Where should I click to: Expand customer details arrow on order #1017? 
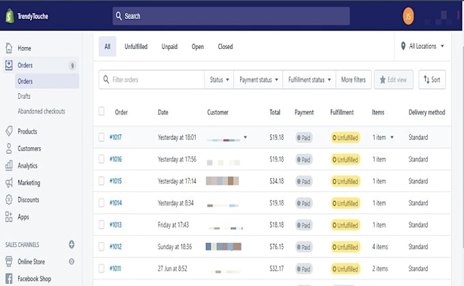pyautogui.click(x=246, y=137)
